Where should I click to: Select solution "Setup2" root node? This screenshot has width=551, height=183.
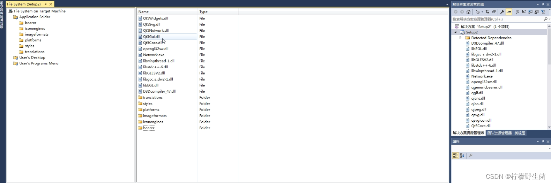point(485,26)
